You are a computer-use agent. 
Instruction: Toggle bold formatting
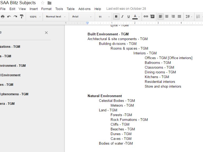pyautogui.click(x=116, y=17)
